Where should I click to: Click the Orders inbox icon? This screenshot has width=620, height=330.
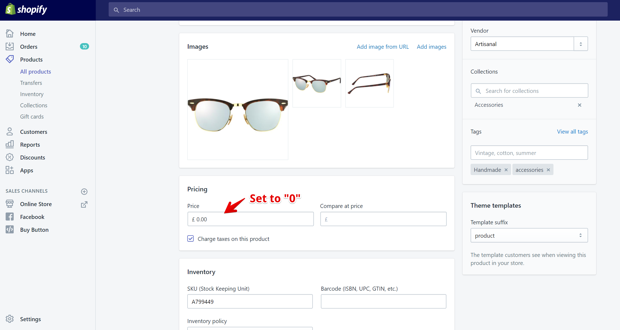[10, 47]
